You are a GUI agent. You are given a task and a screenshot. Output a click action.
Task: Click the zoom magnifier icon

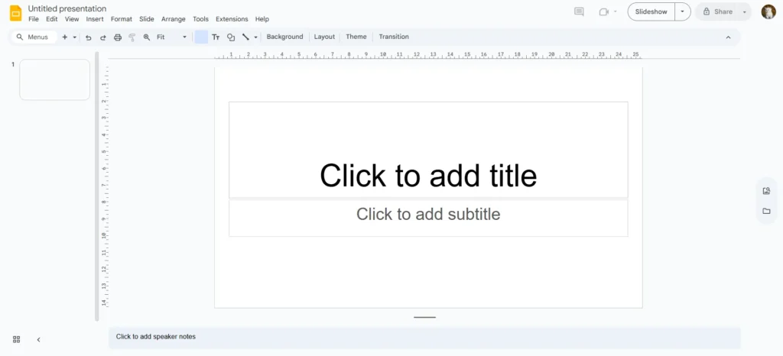[146, 37]
